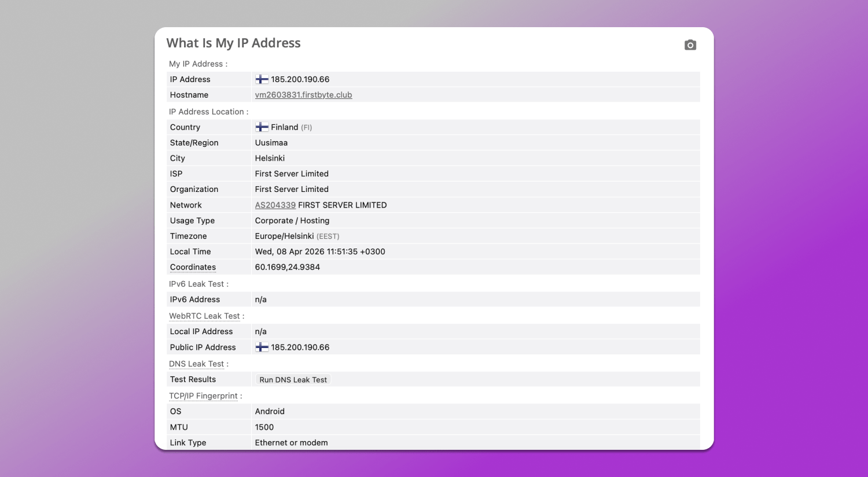The image size is (868, 477).
Task: Click the Helsinki city value
Action: coord(270,158)
